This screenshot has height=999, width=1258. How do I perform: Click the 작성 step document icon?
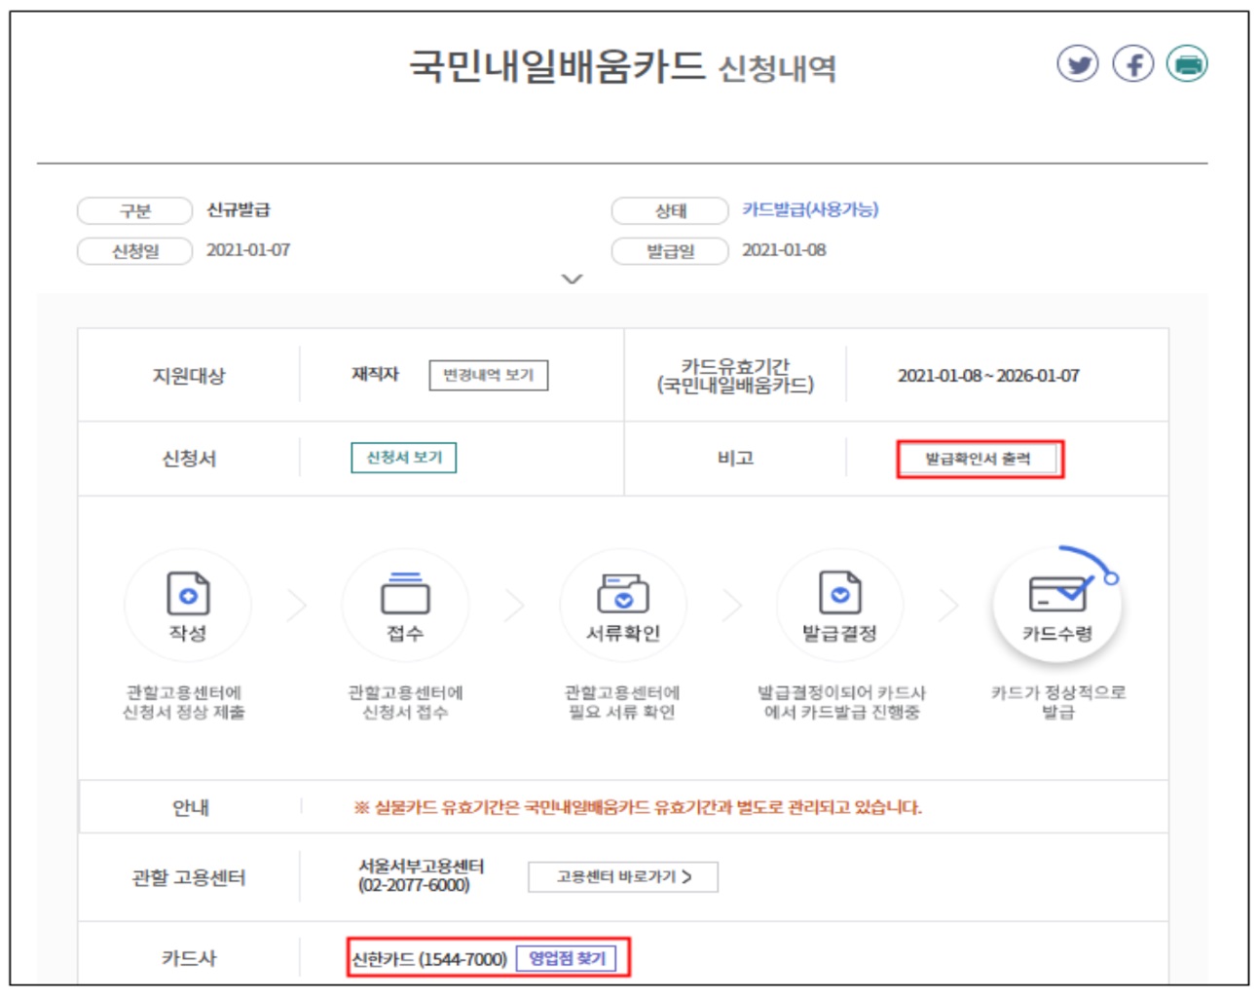pyautogui.click(x=188, y=593)
